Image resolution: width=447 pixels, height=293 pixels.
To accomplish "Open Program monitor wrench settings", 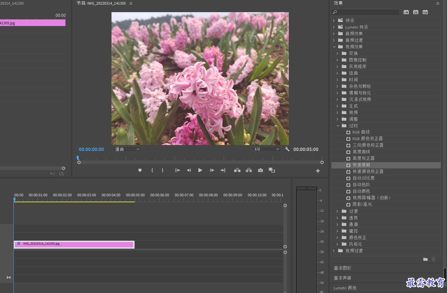I will (287, 149).
